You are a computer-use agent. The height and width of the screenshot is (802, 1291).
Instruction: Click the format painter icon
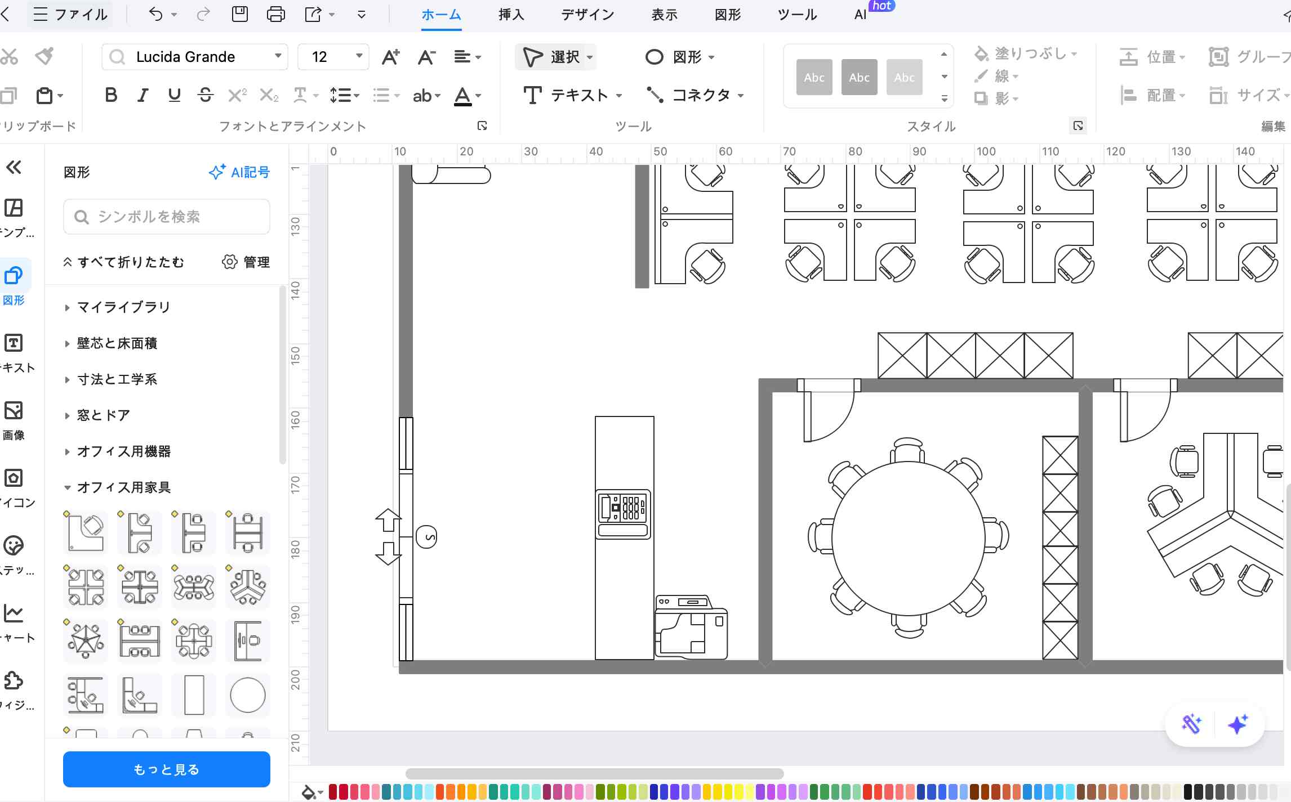44,56
